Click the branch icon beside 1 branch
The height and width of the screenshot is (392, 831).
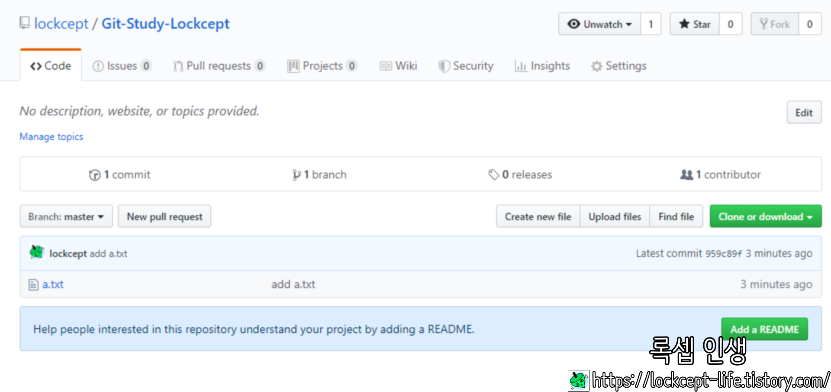click(x=296, y=175)
